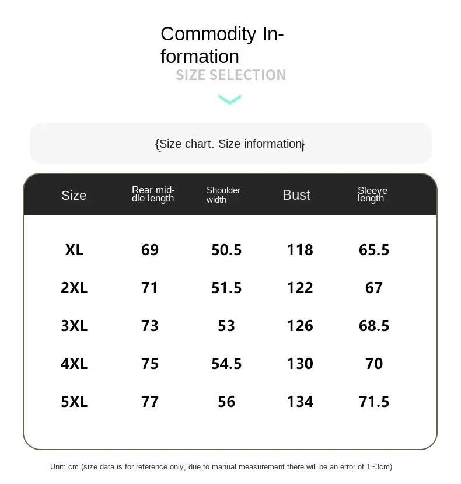Click the 3XL shoulder width 53
The image size is (461, 484).
(x=226, y=326)
